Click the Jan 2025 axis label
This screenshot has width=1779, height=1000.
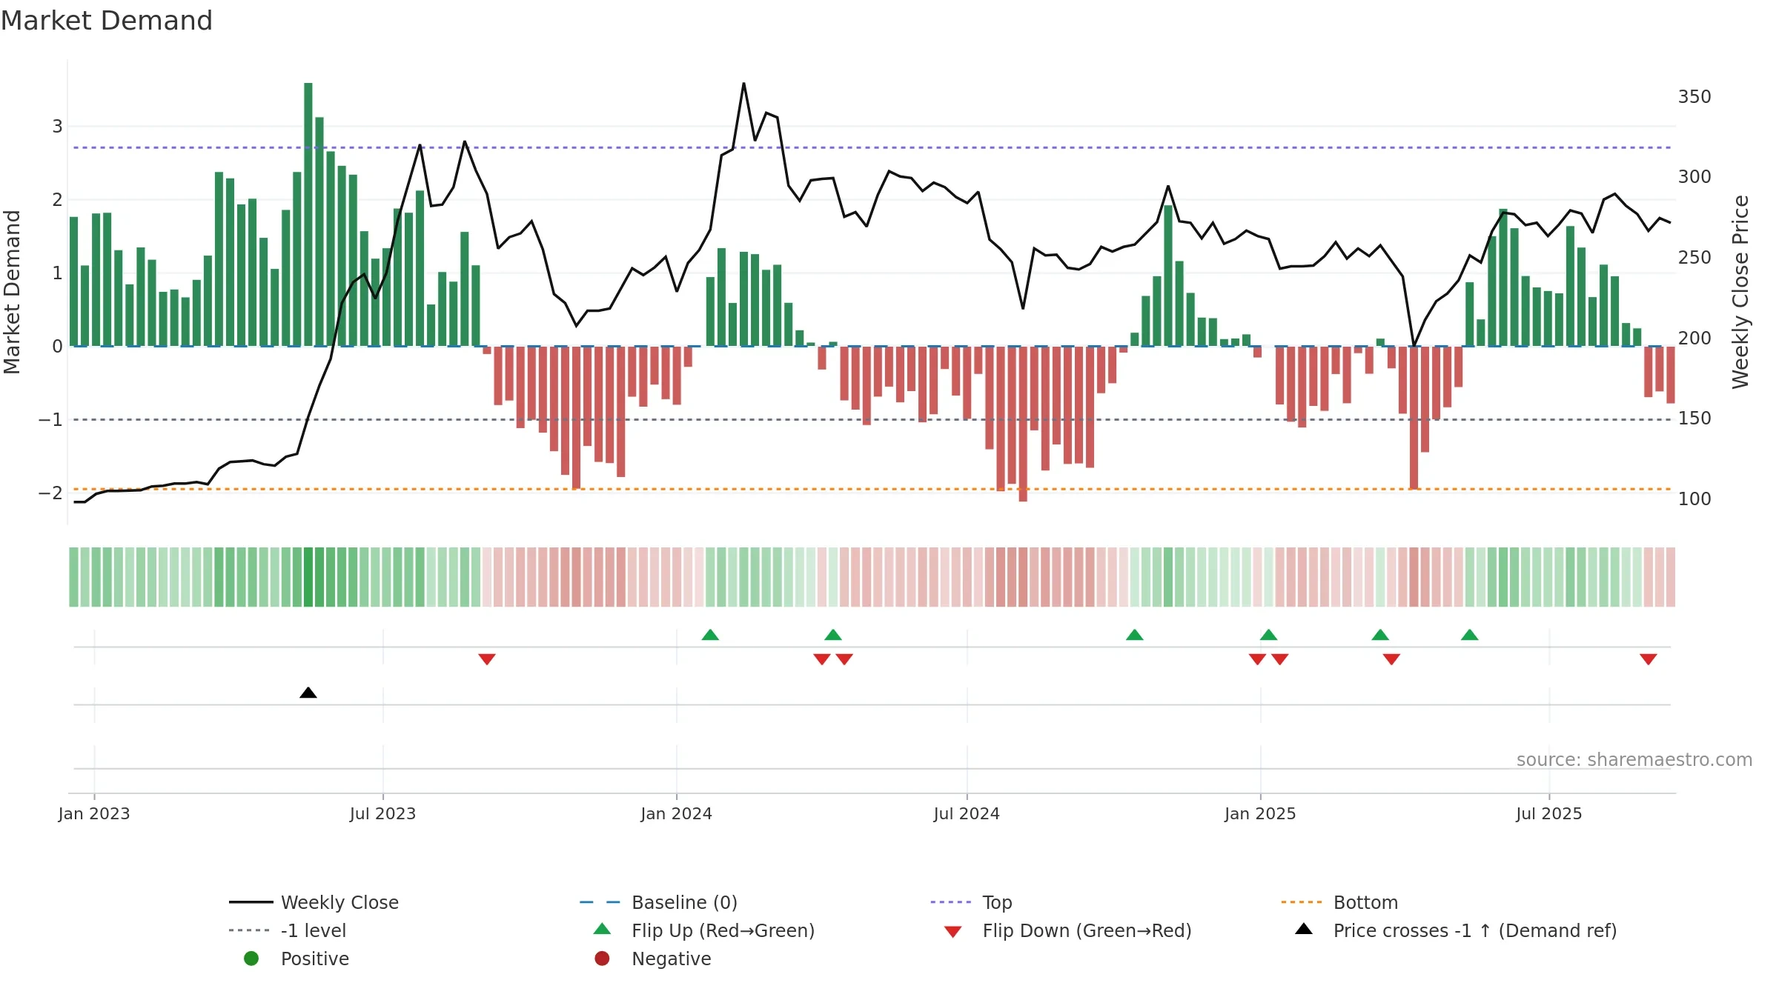pos(1260,813)
